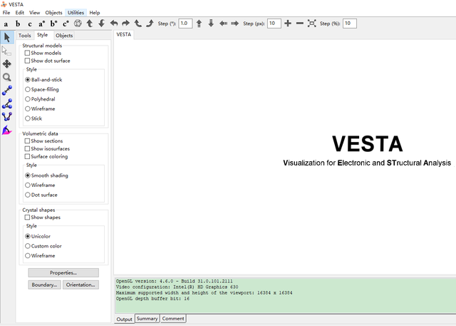
Task: Switch to the Objects panel tab
Action: click(64, 36)
